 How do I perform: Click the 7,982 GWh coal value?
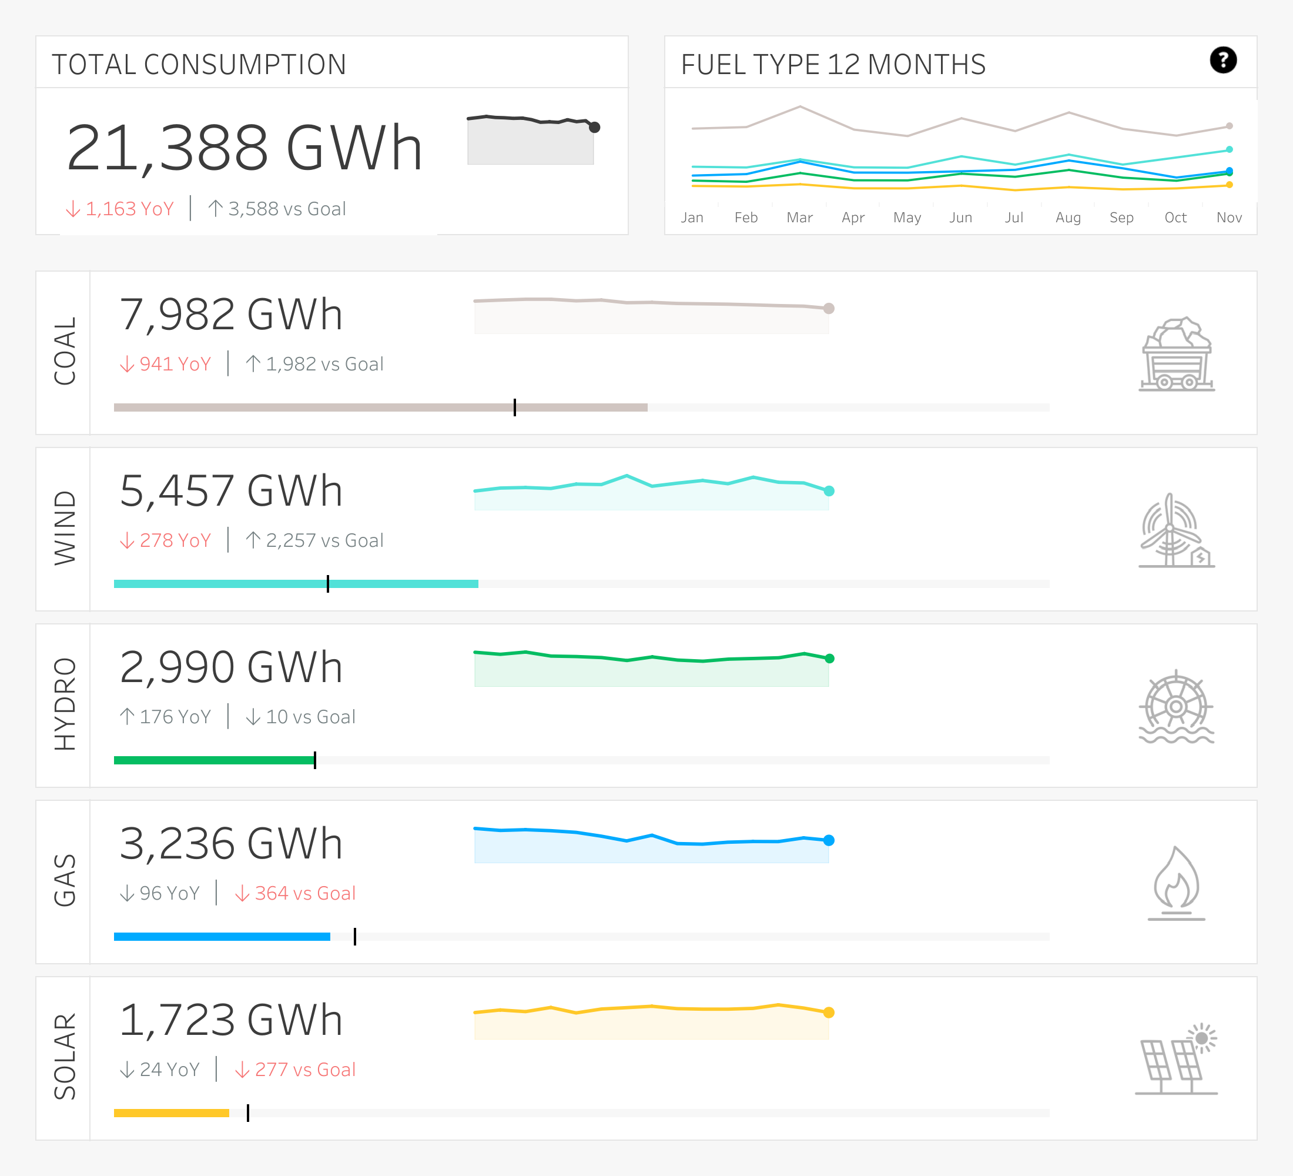(231, 315)
